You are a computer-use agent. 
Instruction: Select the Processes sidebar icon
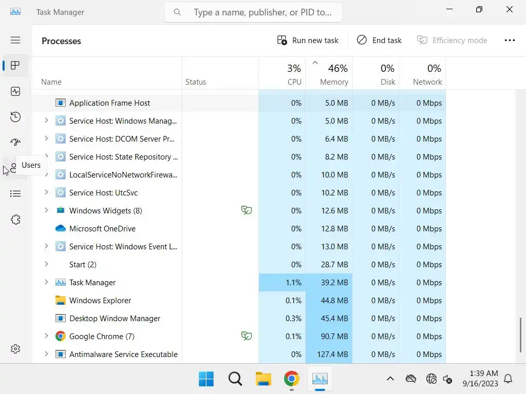15,65
